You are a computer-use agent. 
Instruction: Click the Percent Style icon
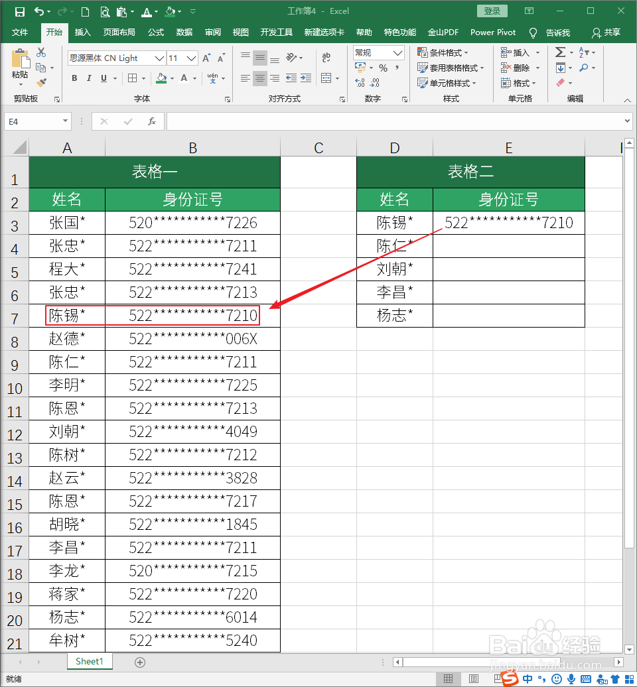(x=384, y=68)
